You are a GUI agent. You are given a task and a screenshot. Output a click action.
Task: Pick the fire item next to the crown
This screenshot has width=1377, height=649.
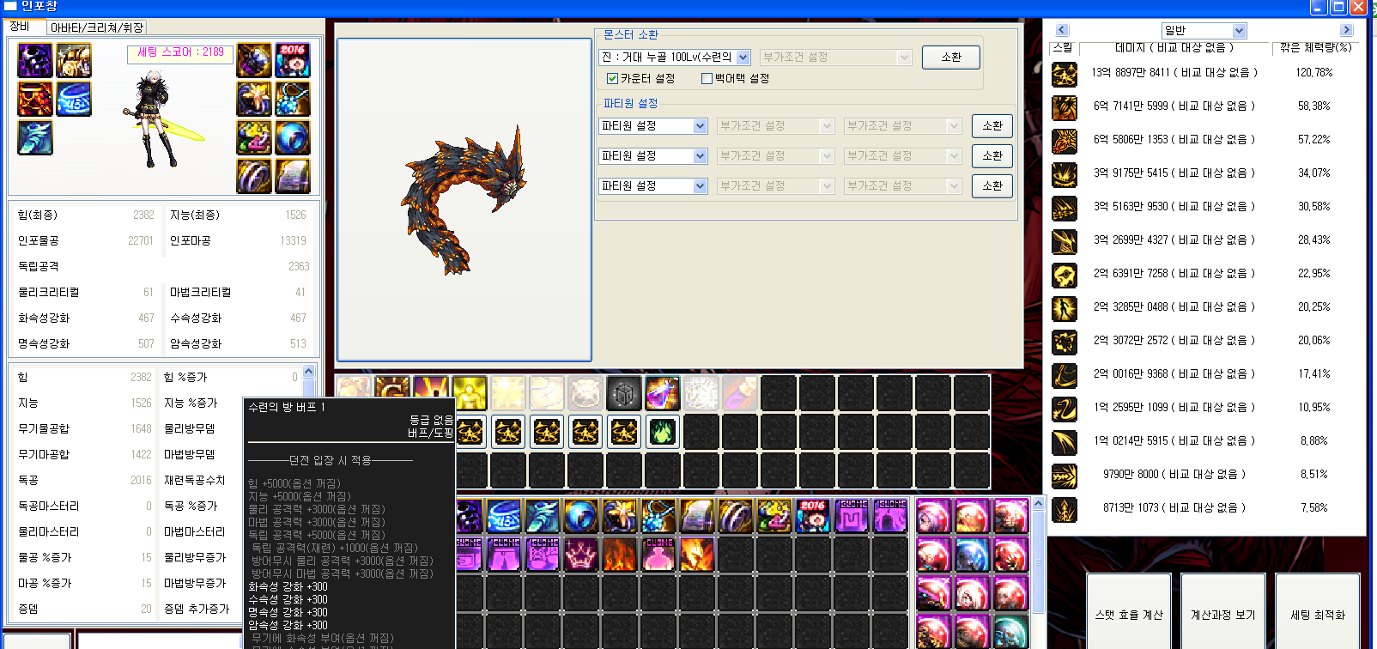[620, 555]
